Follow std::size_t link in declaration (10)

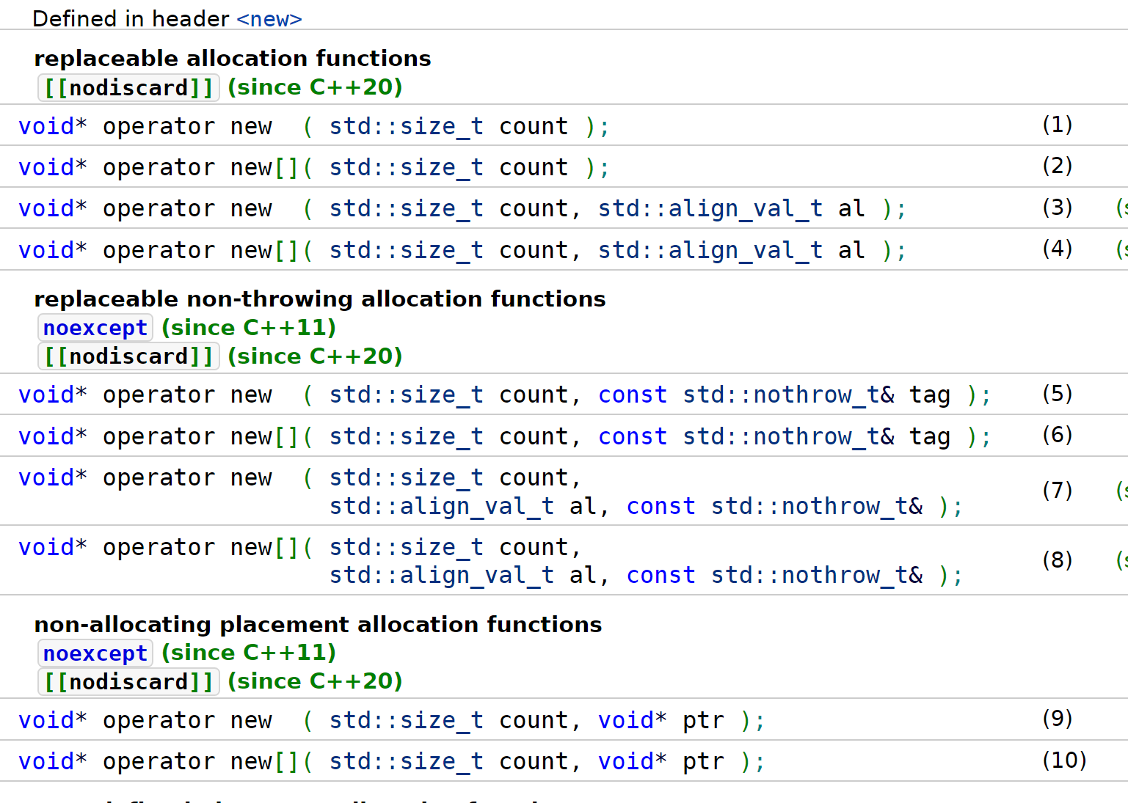click(x=406, y=761)
